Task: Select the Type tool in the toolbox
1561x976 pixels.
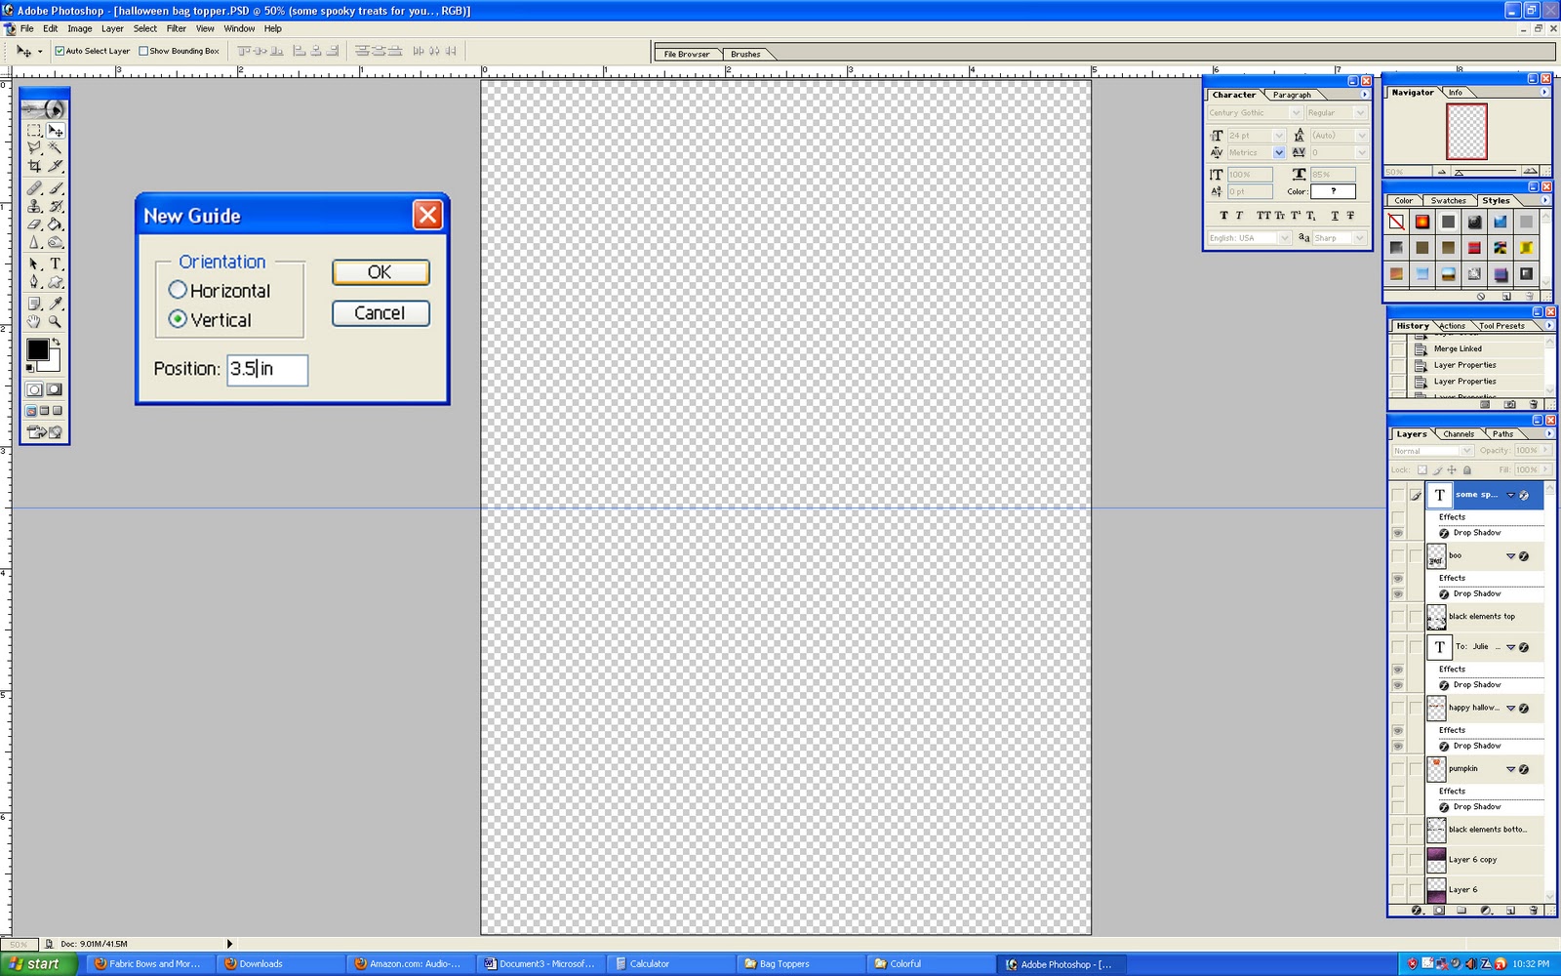Action: (x=55, y=264)
